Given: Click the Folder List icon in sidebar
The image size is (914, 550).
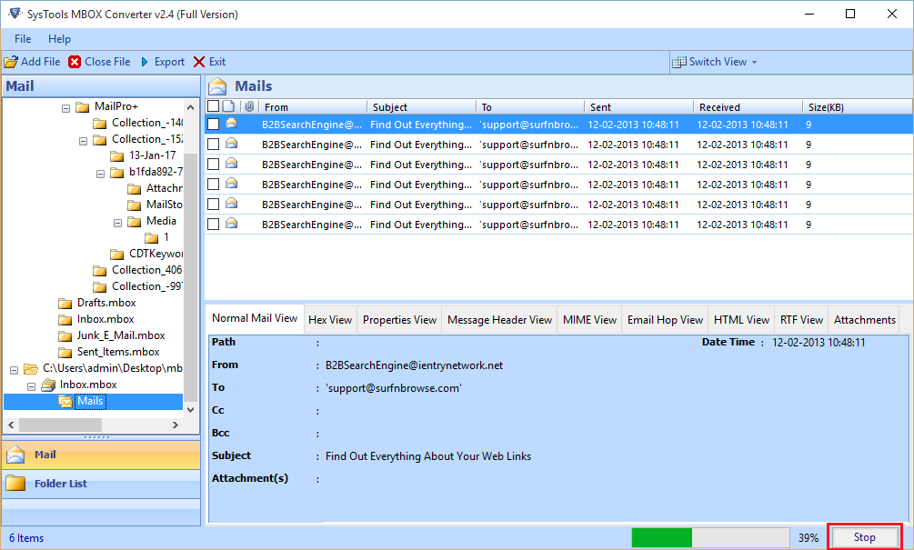Looking at the screenshot, I should pyautogui.click(x=15, y=484).
